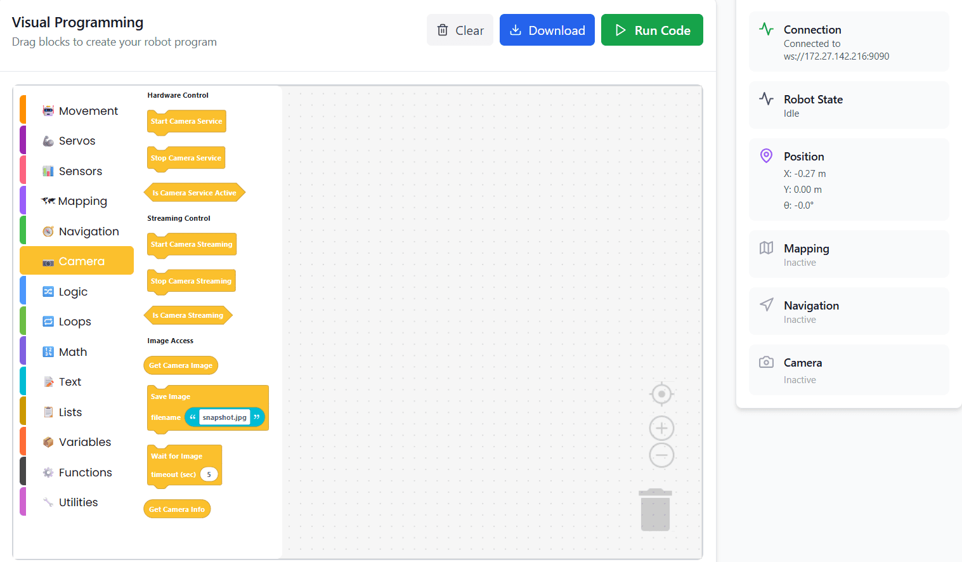The image size is (962, 562).
Task: Click the timeout value 5 field
Action: 209,474
